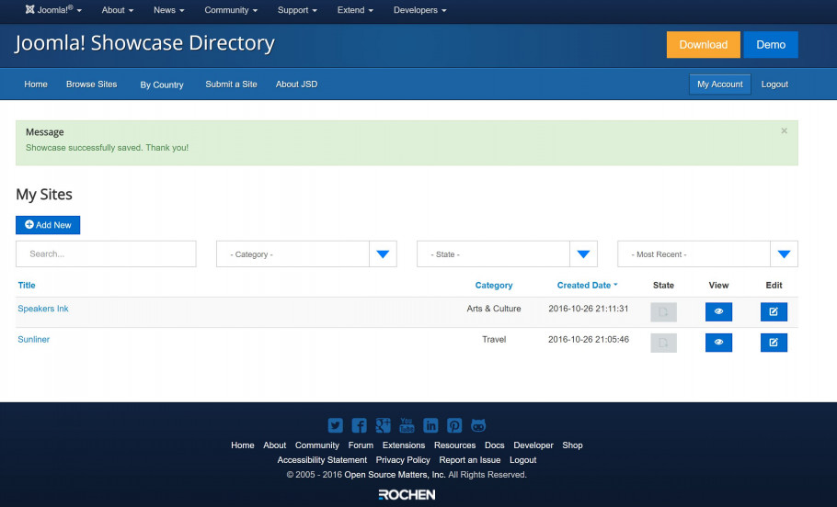Open Twitter social icon in footer

tap(335, 425)
